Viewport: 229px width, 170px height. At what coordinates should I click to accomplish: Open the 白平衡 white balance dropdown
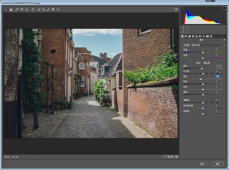pyautogui.click(x=207, y=45)
